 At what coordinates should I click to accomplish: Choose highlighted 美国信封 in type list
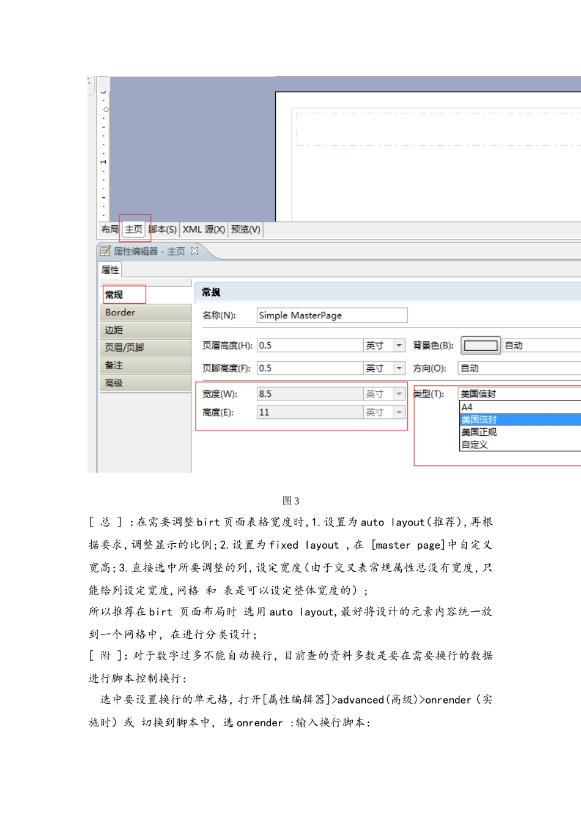(520, 419)
